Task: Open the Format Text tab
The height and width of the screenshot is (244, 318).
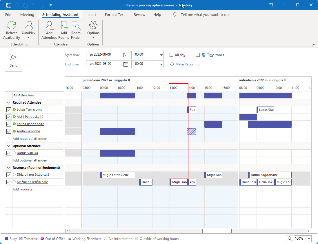Action: tap(115, 14)
